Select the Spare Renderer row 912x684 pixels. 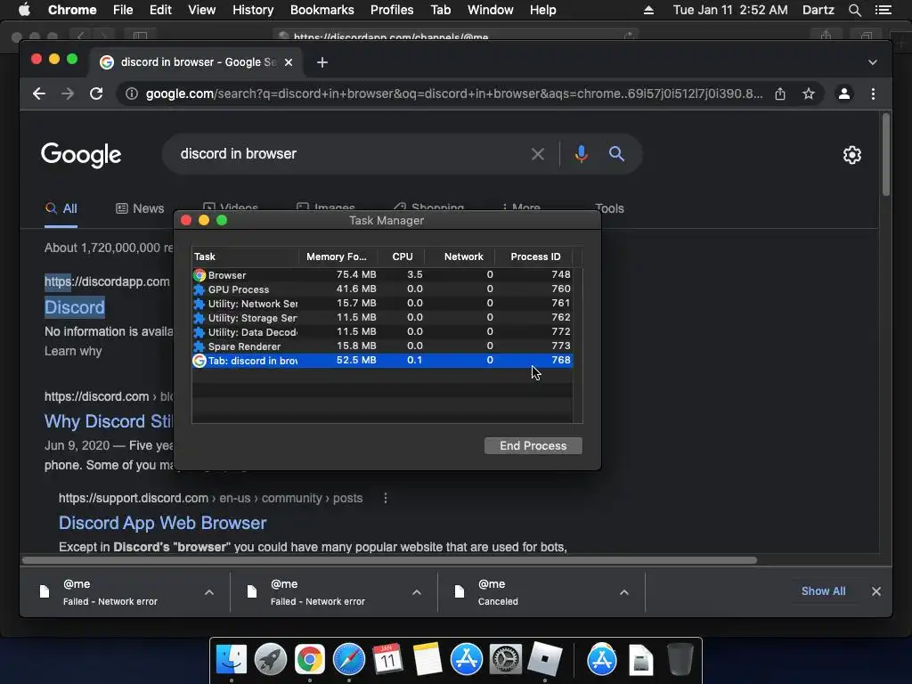pos(382,346)
